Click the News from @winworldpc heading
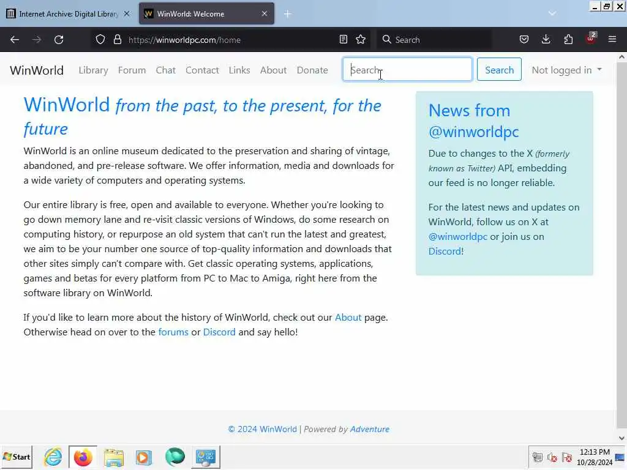 point(473,121)
